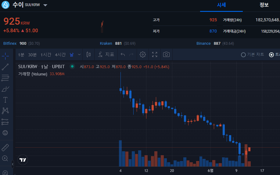Screen dimensions: 280x175
Task: Click the 거래량(24h) label
Action: pyautogui.click(x=232, y=20)
